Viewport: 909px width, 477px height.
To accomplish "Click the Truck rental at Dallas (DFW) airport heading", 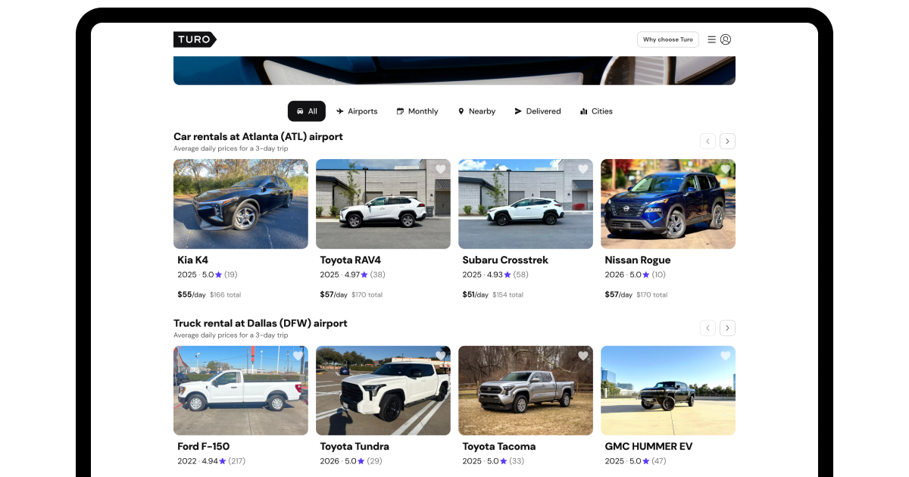I will [261, 323].
